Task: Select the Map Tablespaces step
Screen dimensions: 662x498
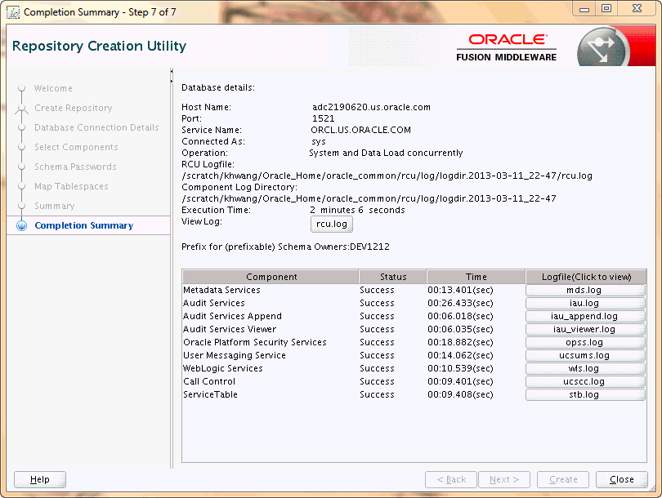Action: tap(71, 186)
